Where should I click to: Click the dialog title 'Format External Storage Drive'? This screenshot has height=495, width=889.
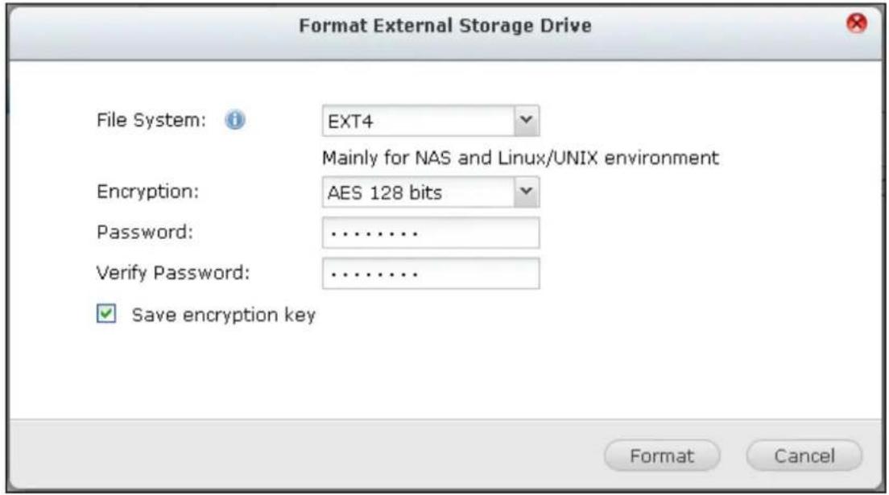click(444, 26)
